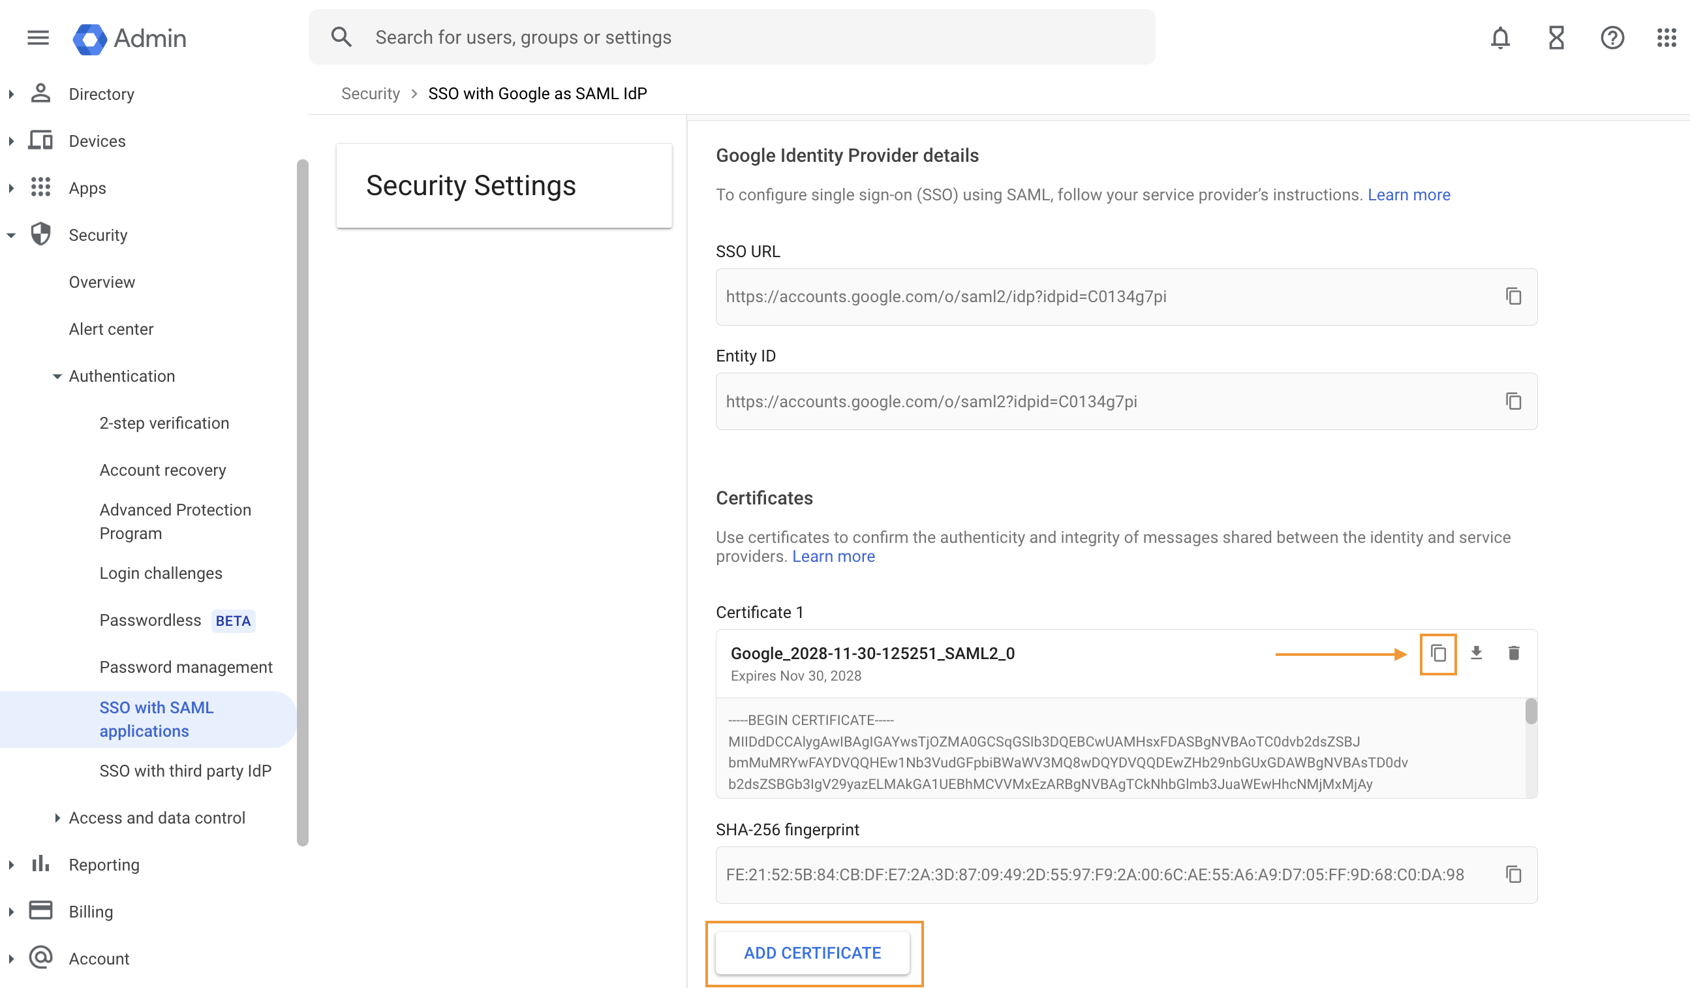Go to Security breadcrumb link
The height and width of the screenshot is (988, 1690).
coord(370,93)
